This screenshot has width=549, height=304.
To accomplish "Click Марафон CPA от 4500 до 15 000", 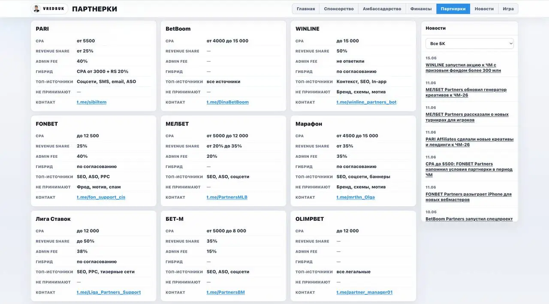I will pos(357,136).
